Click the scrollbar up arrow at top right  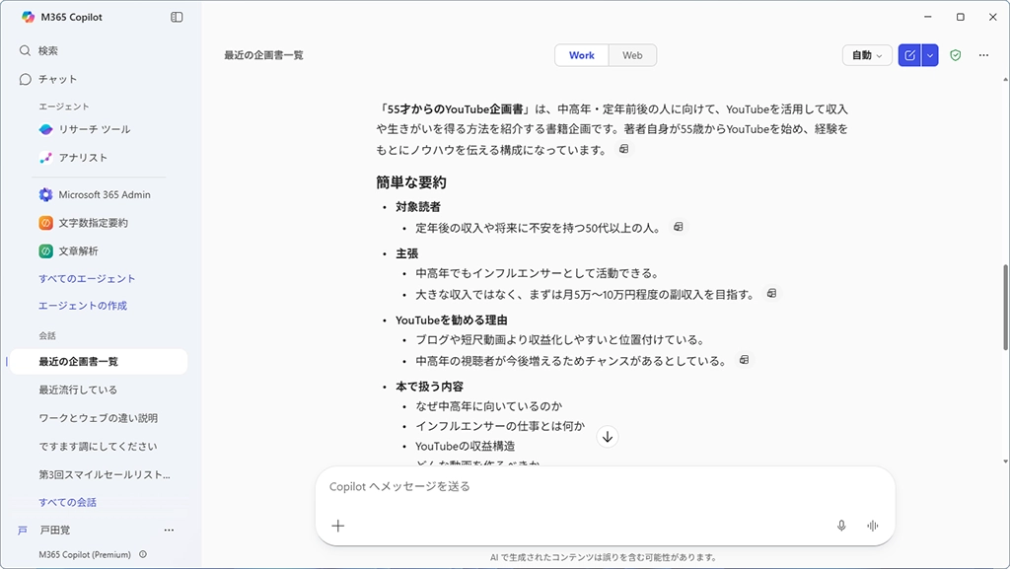point(1005,80)
